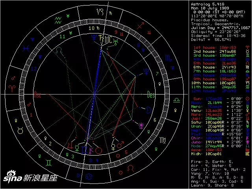Click the 'Juno: 14Vir44' row
Viewport: 252px width, 189px height.
pos(220,142)
